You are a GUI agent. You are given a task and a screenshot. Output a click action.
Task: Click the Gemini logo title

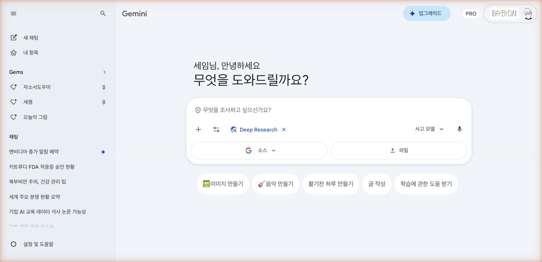tap(134, 14)
